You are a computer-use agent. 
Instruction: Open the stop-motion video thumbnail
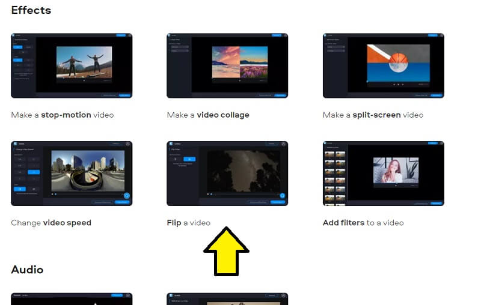point(72,65)
